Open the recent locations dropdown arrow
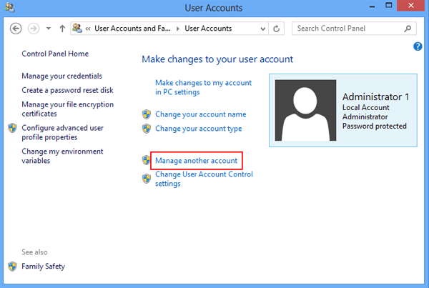Image resolution: width=429 pixels, height=288 pixels. click(x=49, y=29)
